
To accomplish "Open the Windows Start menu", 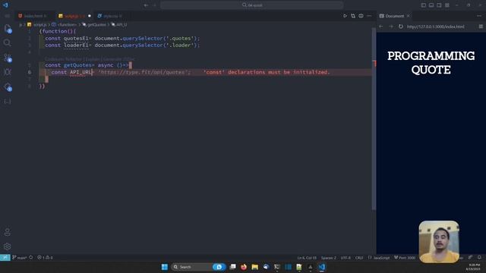I will click(165, 267).
